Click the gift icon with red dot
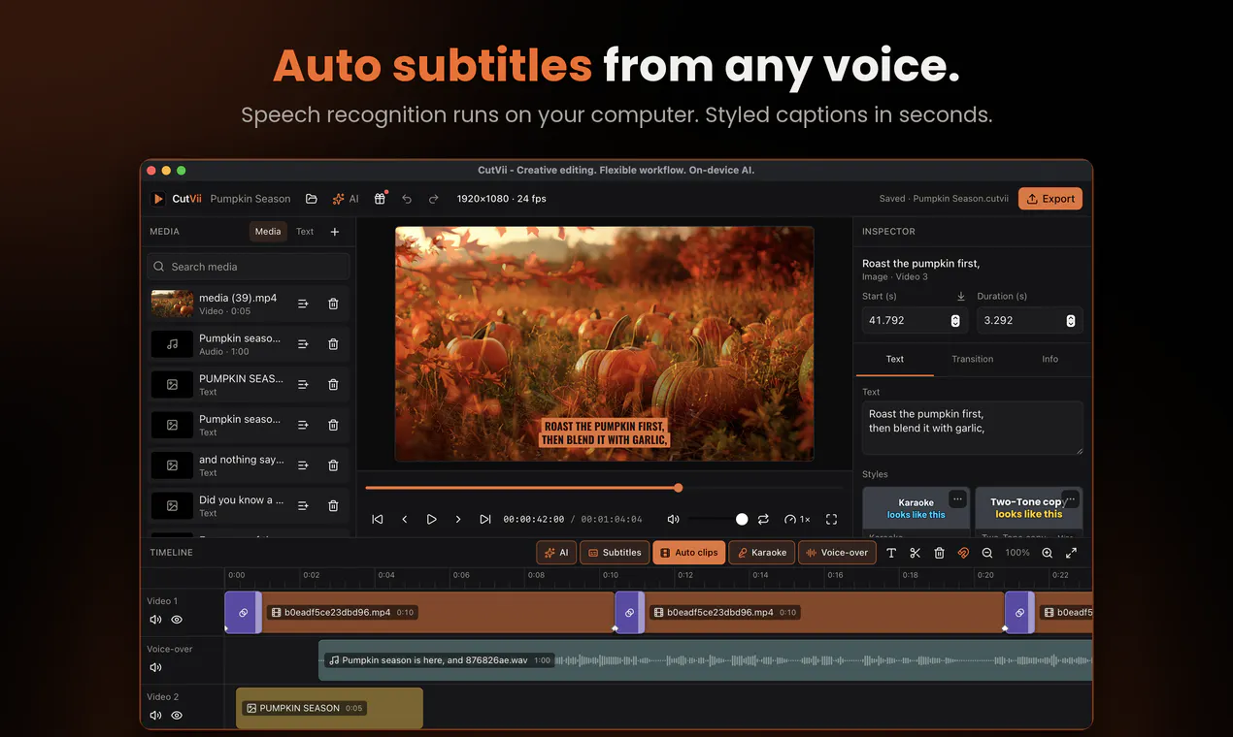The height and width of the screenshot is (737, 1233). [x=381, y=198]
